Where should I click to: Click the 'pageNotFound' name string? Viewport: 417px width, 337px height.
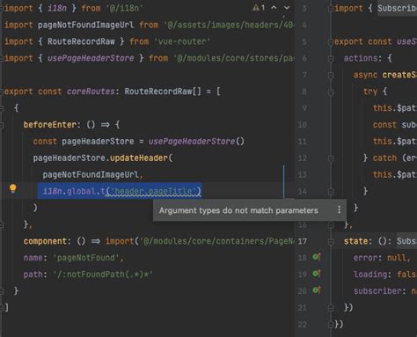click(85, 258)
